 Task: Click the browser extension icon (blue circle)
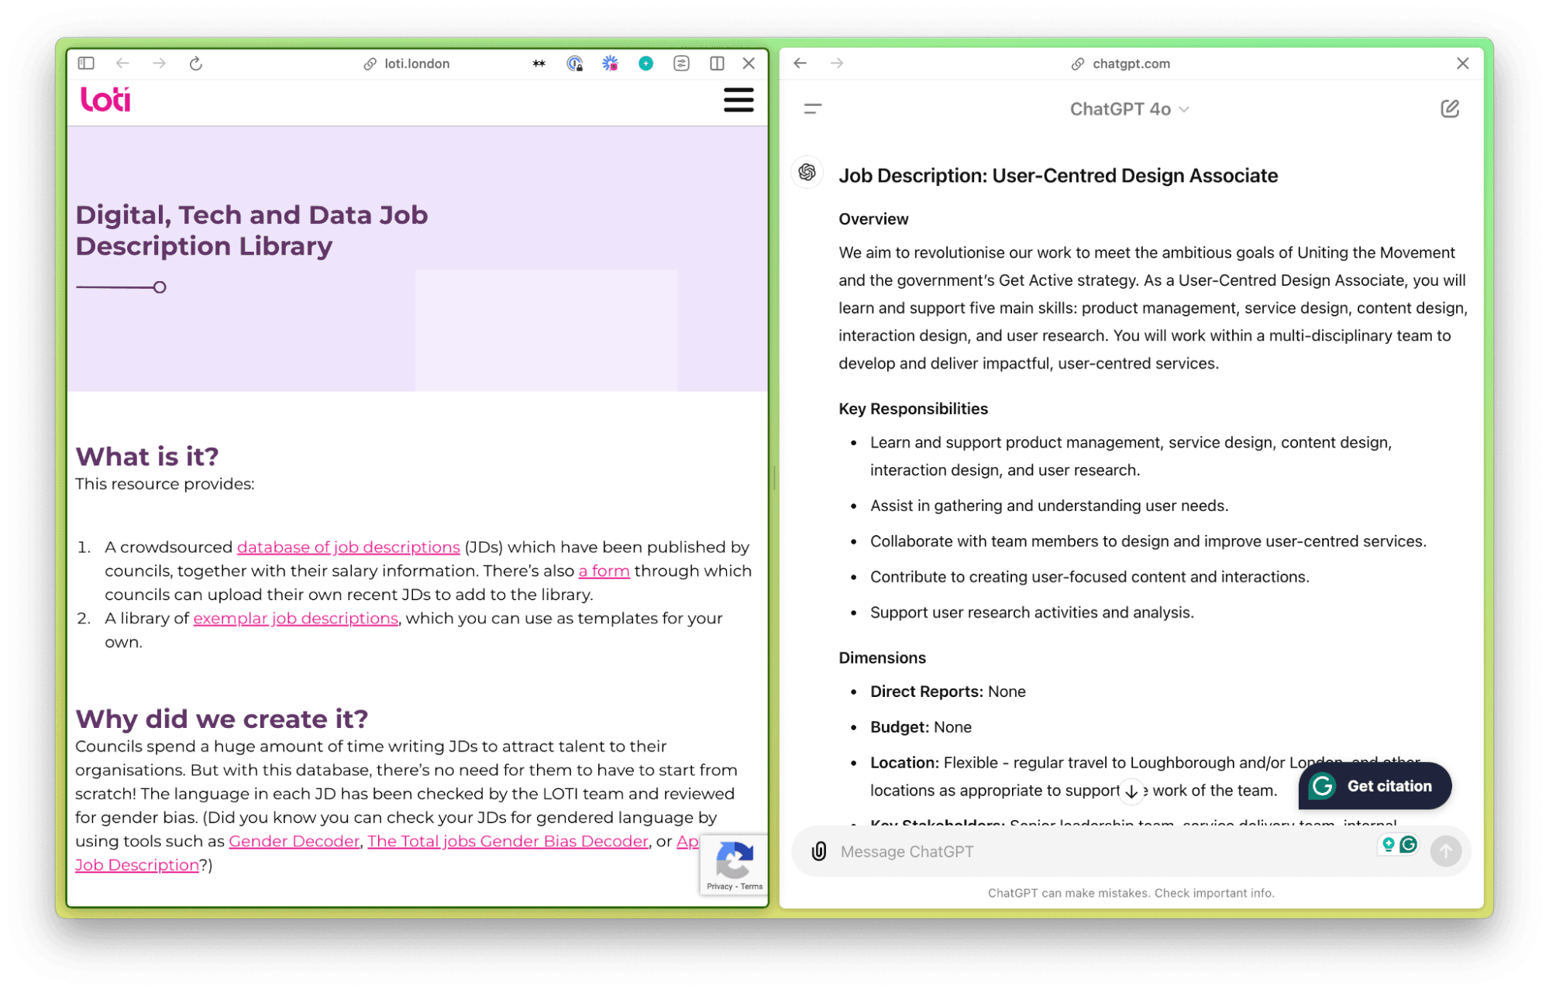click(x=643, y=64)
